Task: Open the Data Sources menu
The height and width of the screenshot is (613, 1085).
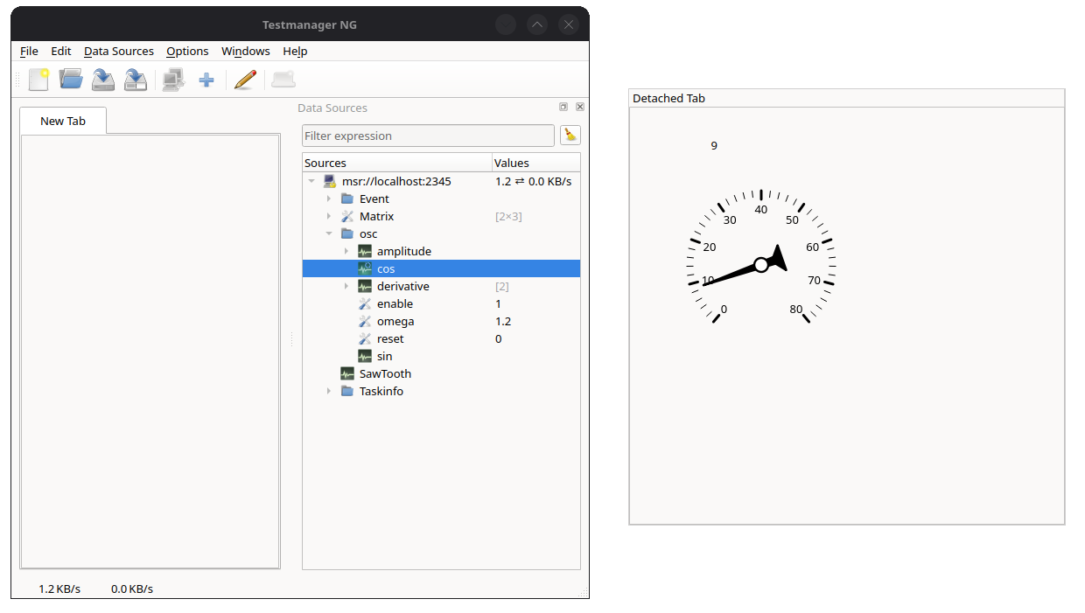Action: (119, 51)
